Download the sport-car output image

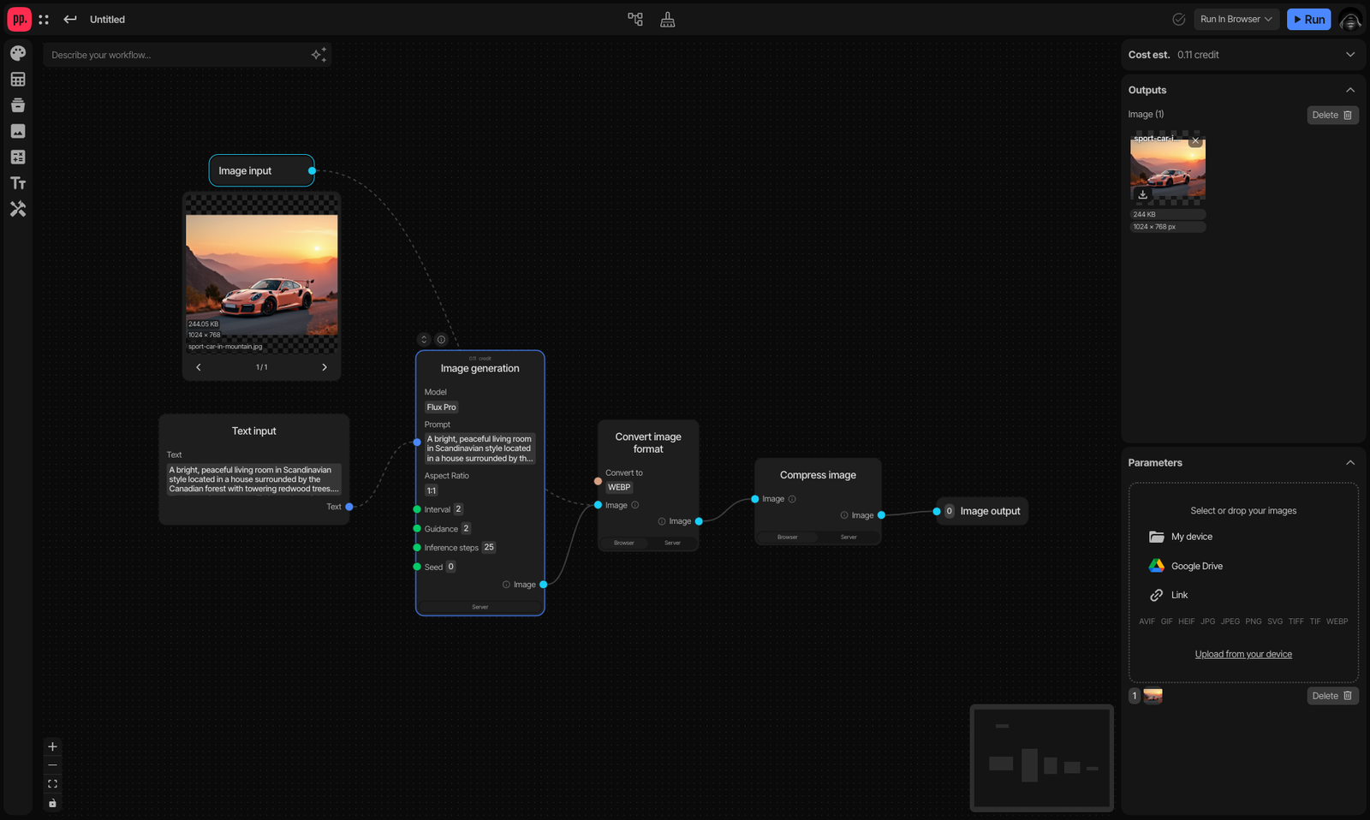coord(1142,194)
